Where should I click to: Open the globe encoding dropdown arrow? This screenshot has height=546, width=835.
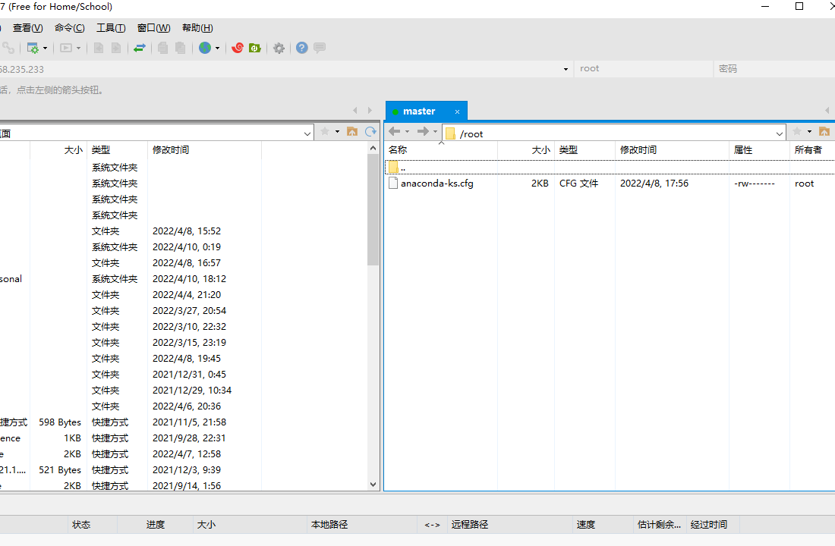[217, 49]
